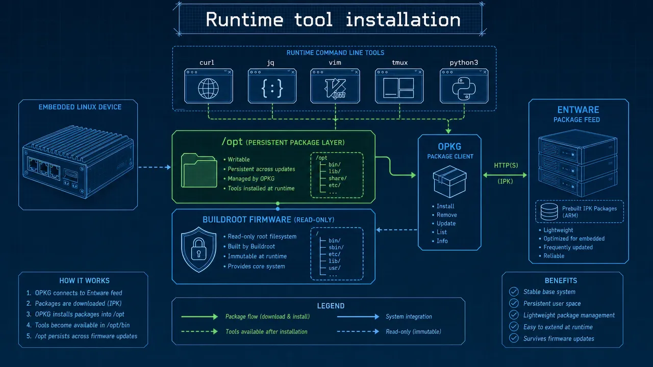This screenshot has width=653, height=367.
Task: Click the HTTP(S) connection label
Action: coord(505,166)
